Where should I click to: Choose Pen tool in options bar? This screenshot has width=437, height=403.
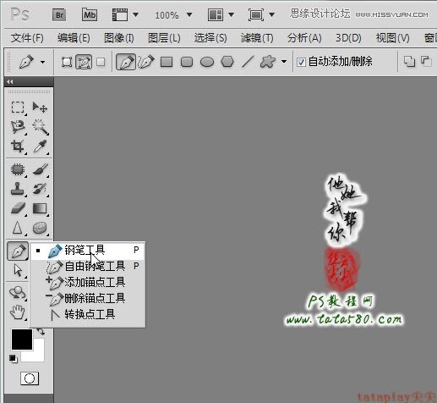(126, 62)
